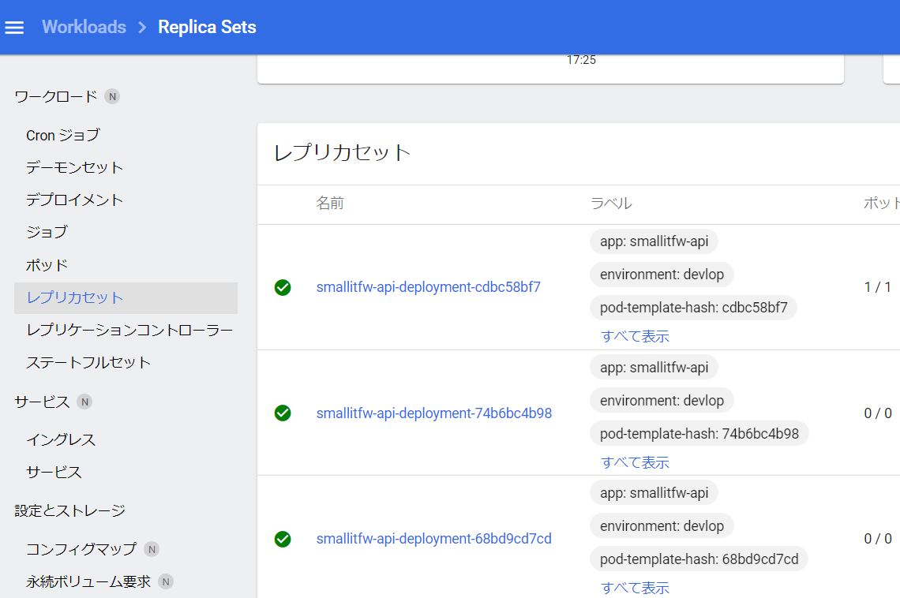Click the N badge beside サービス heading
This screenshot has height=598, width=900.
click(84, 402)
